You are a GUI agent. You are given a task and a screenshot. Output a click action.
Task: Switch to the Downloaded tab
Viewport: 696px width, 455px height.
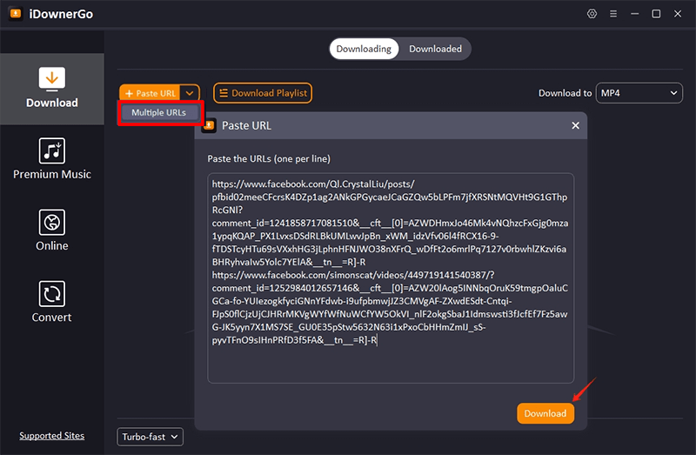435,49
